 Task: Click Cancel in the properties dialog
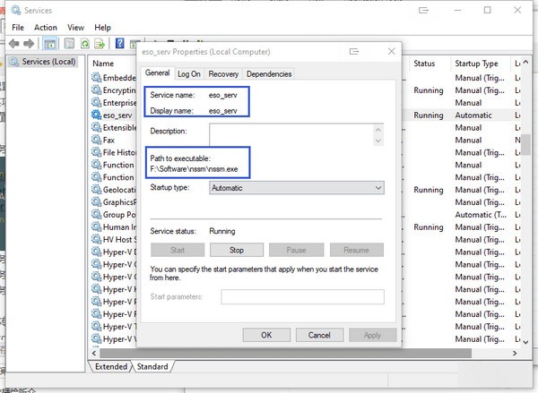[319, 334]
